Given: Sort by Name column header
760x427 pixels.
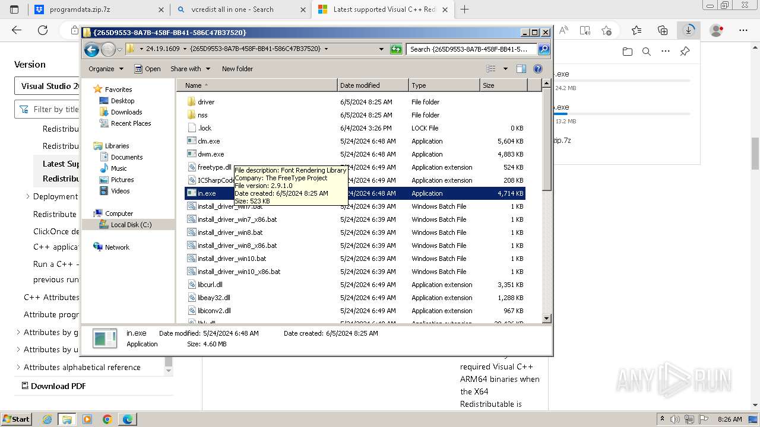Looking at the screenshot, I should coord(256,85).
